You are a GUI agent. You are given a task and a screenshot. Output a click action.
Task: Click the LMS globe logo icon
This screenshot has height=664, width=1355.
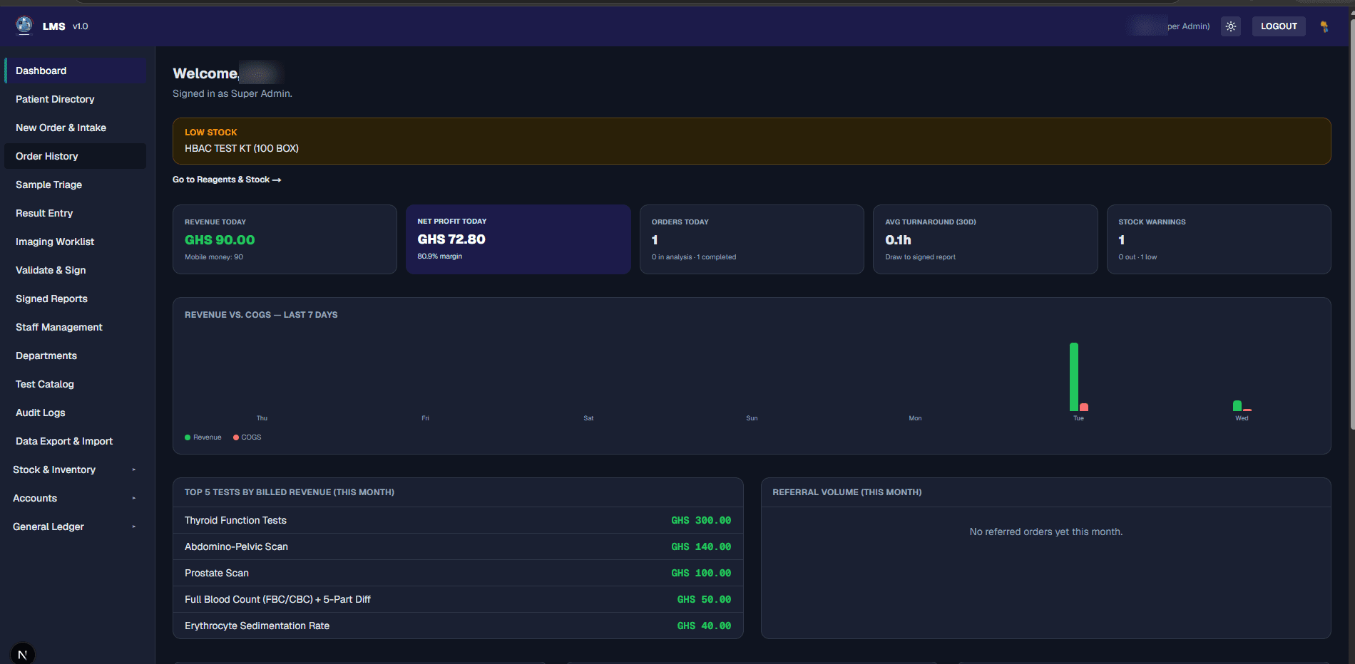tap(24, 26)
